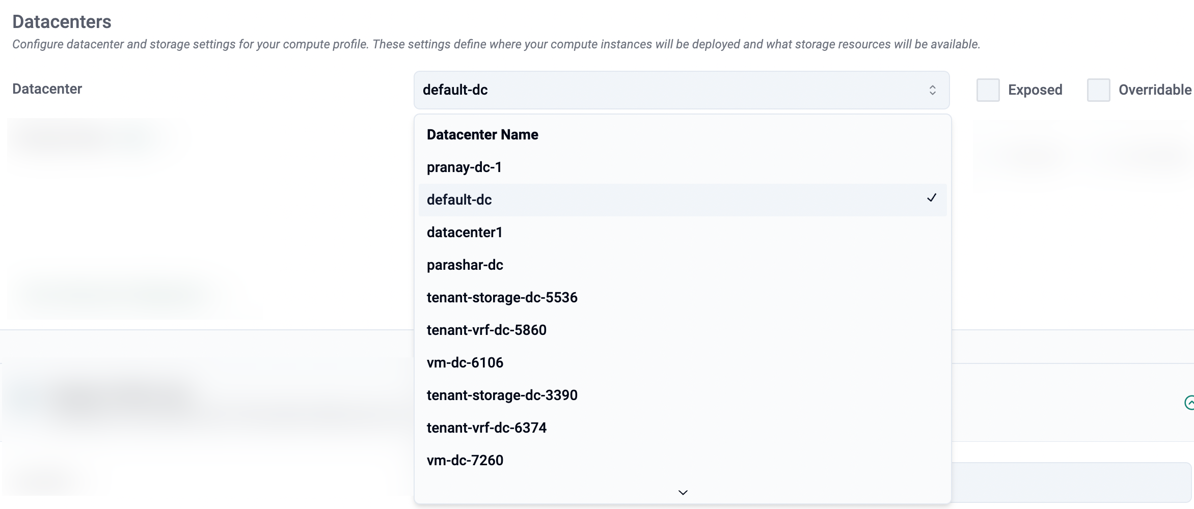Select tenant-storage-dc-3390 datacenter
The height and width of the screenshot is (509, 1194).
pos(502,395)
